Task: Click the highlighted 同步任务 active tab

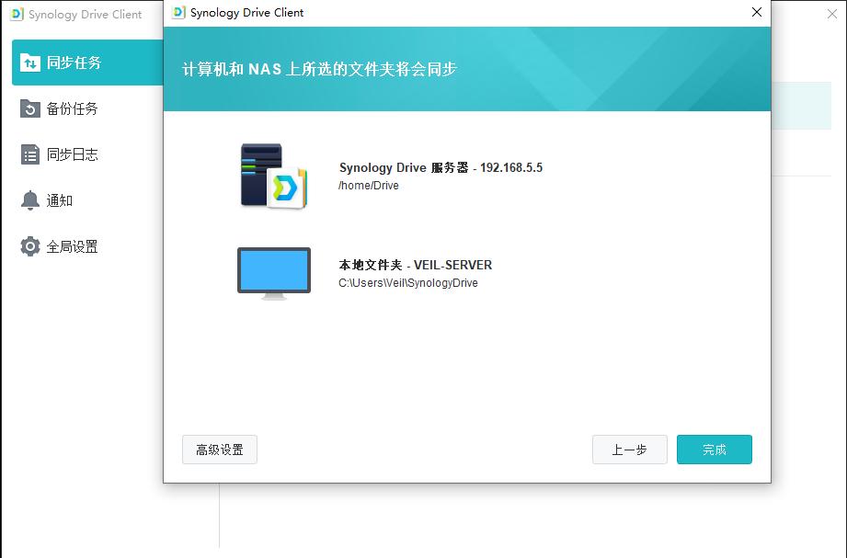Action: point(87,63)
